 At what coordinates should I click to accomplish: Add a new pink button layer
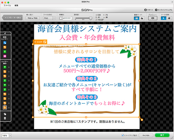[x=5, y=56]
